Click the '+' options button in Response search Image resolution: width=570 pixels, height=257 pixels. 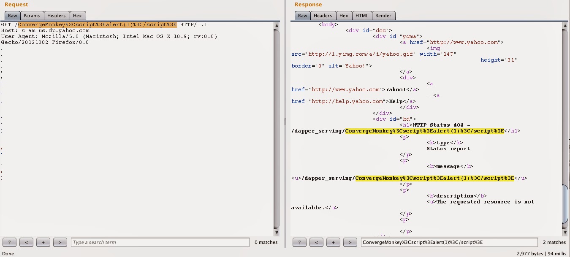(x=333, y=242)
